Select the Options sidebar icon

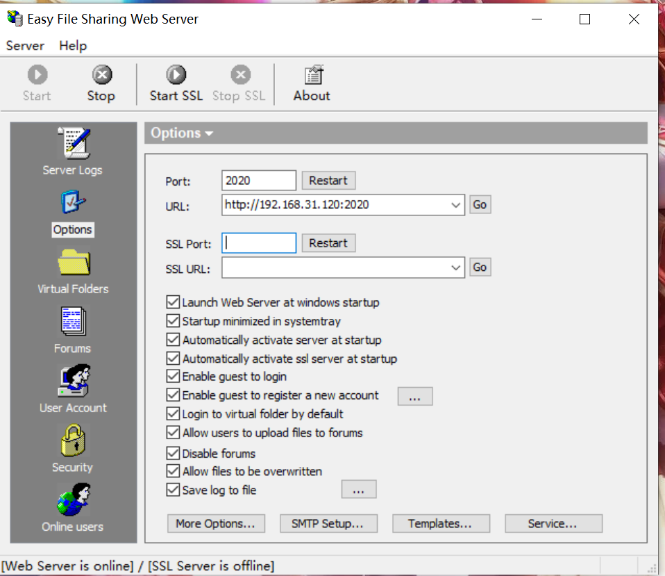[x=73, y=212]
